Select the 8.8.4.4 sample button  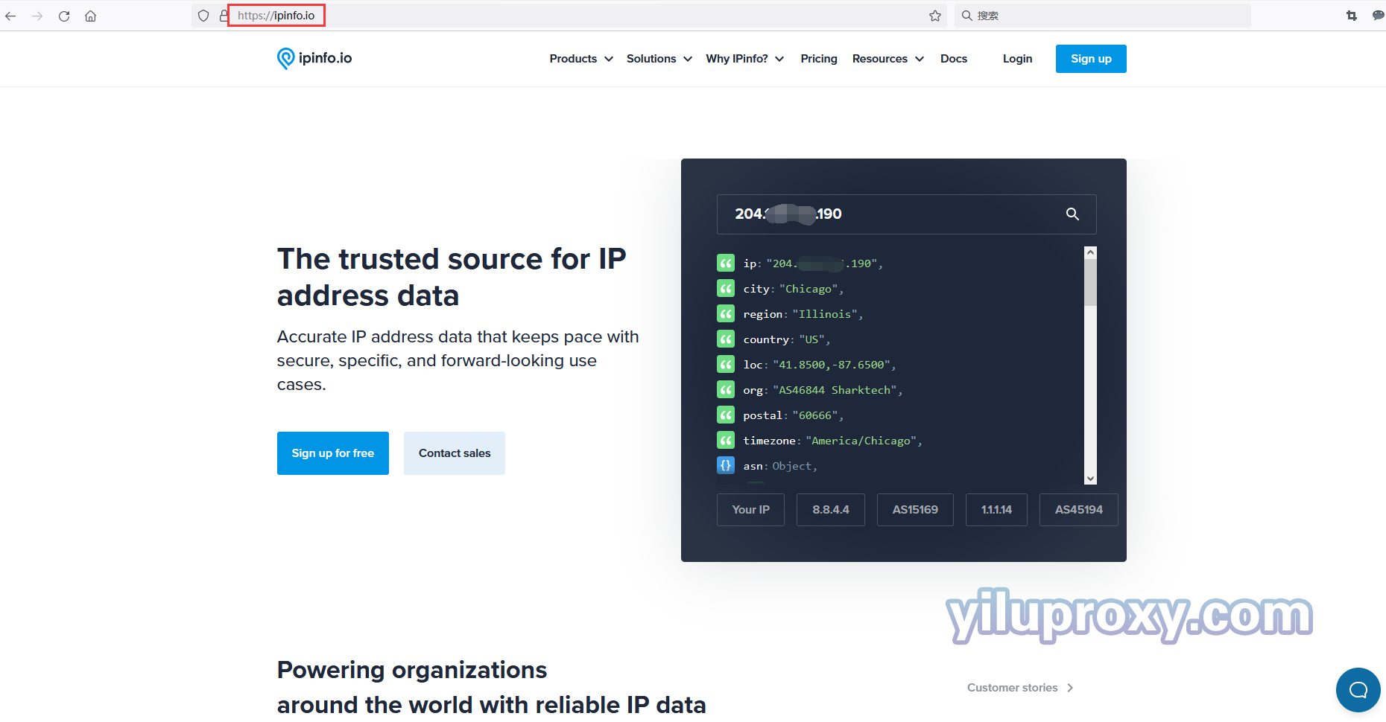(831, 510)
